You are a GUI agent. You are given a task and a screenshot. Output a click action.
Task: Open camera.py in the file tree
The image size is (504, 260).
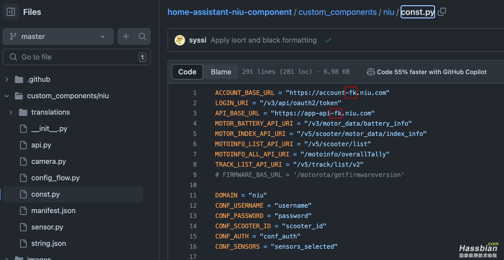coord(49,162)
